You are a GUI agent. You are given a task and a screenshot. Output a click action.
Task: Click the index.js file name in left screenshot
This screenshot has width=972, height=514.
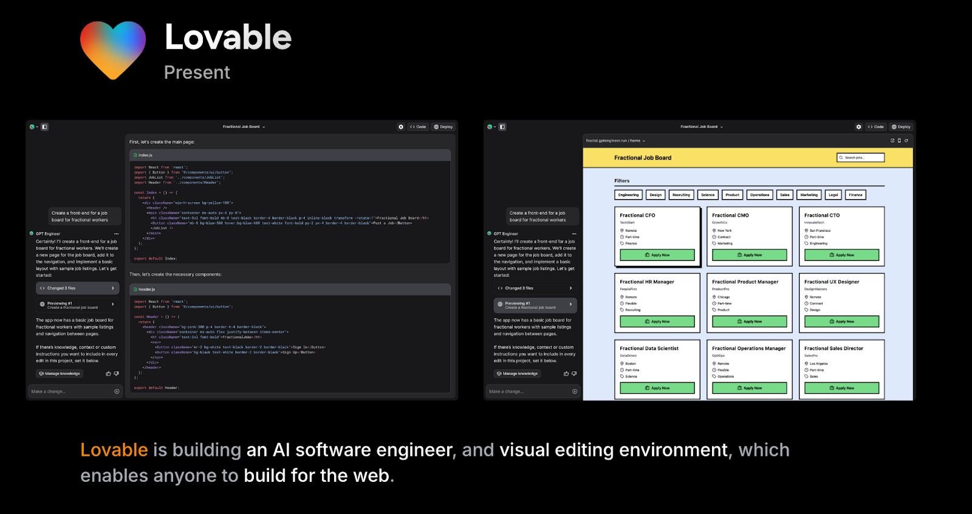145,155
